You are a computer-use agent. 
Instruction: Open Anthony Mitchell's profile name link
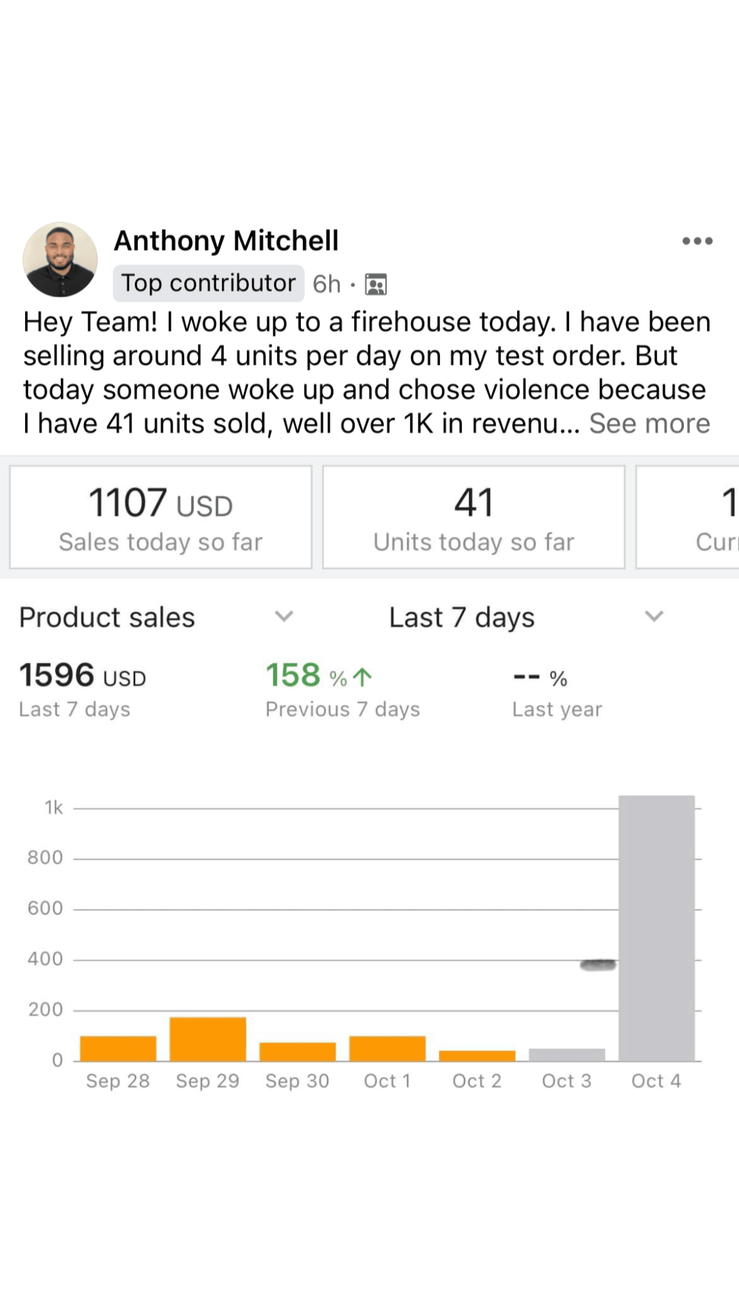[226, 241]
